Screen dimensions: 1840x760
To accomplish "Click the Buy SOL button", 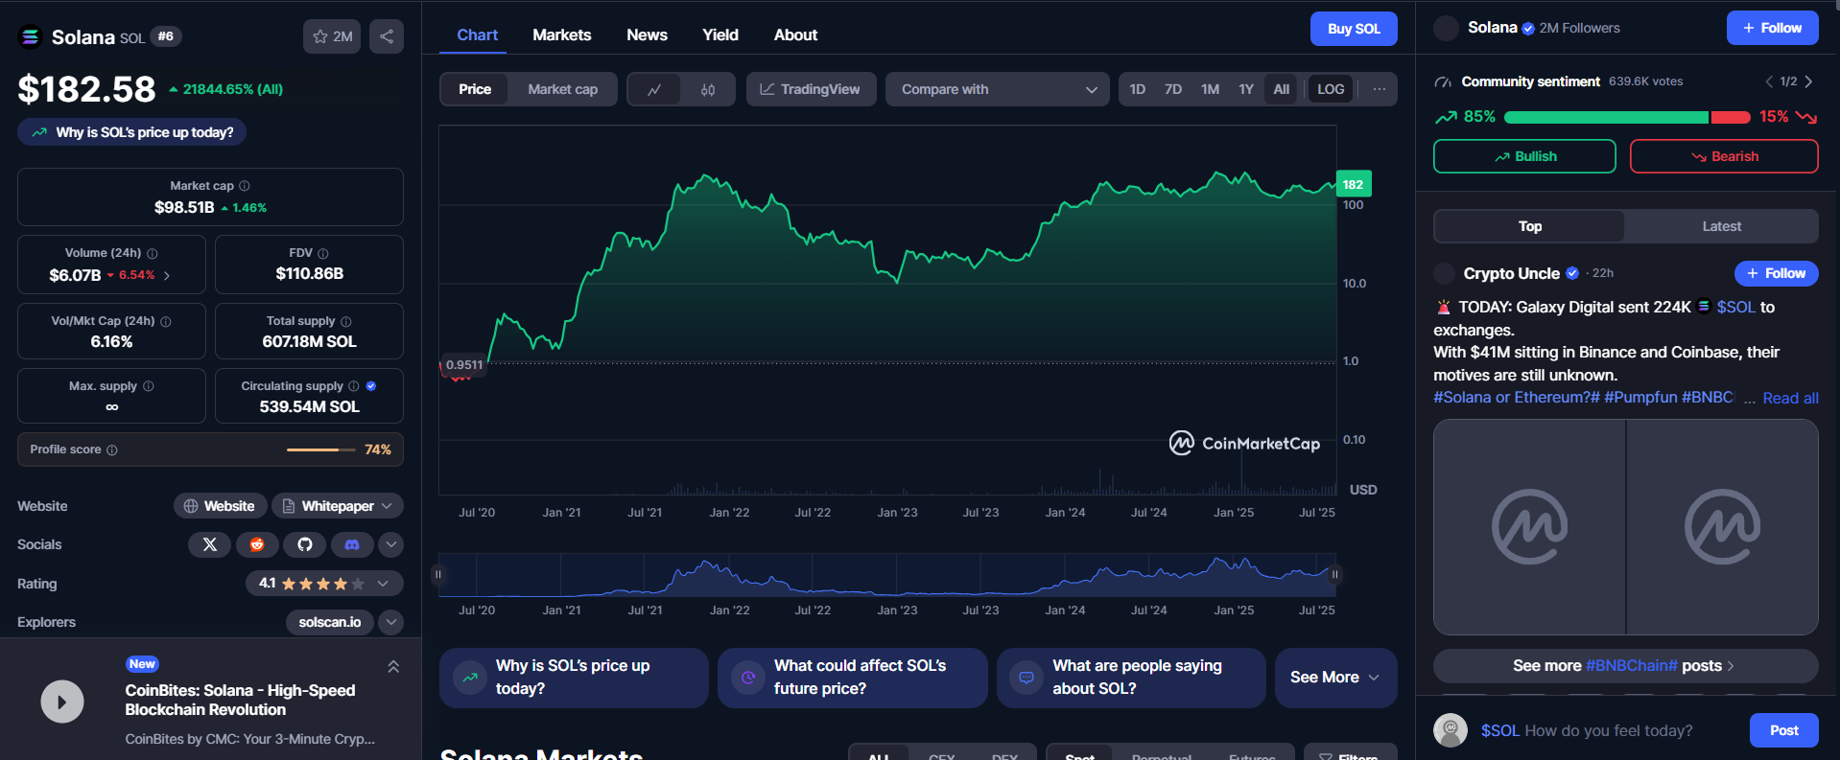I will 1353,29.
